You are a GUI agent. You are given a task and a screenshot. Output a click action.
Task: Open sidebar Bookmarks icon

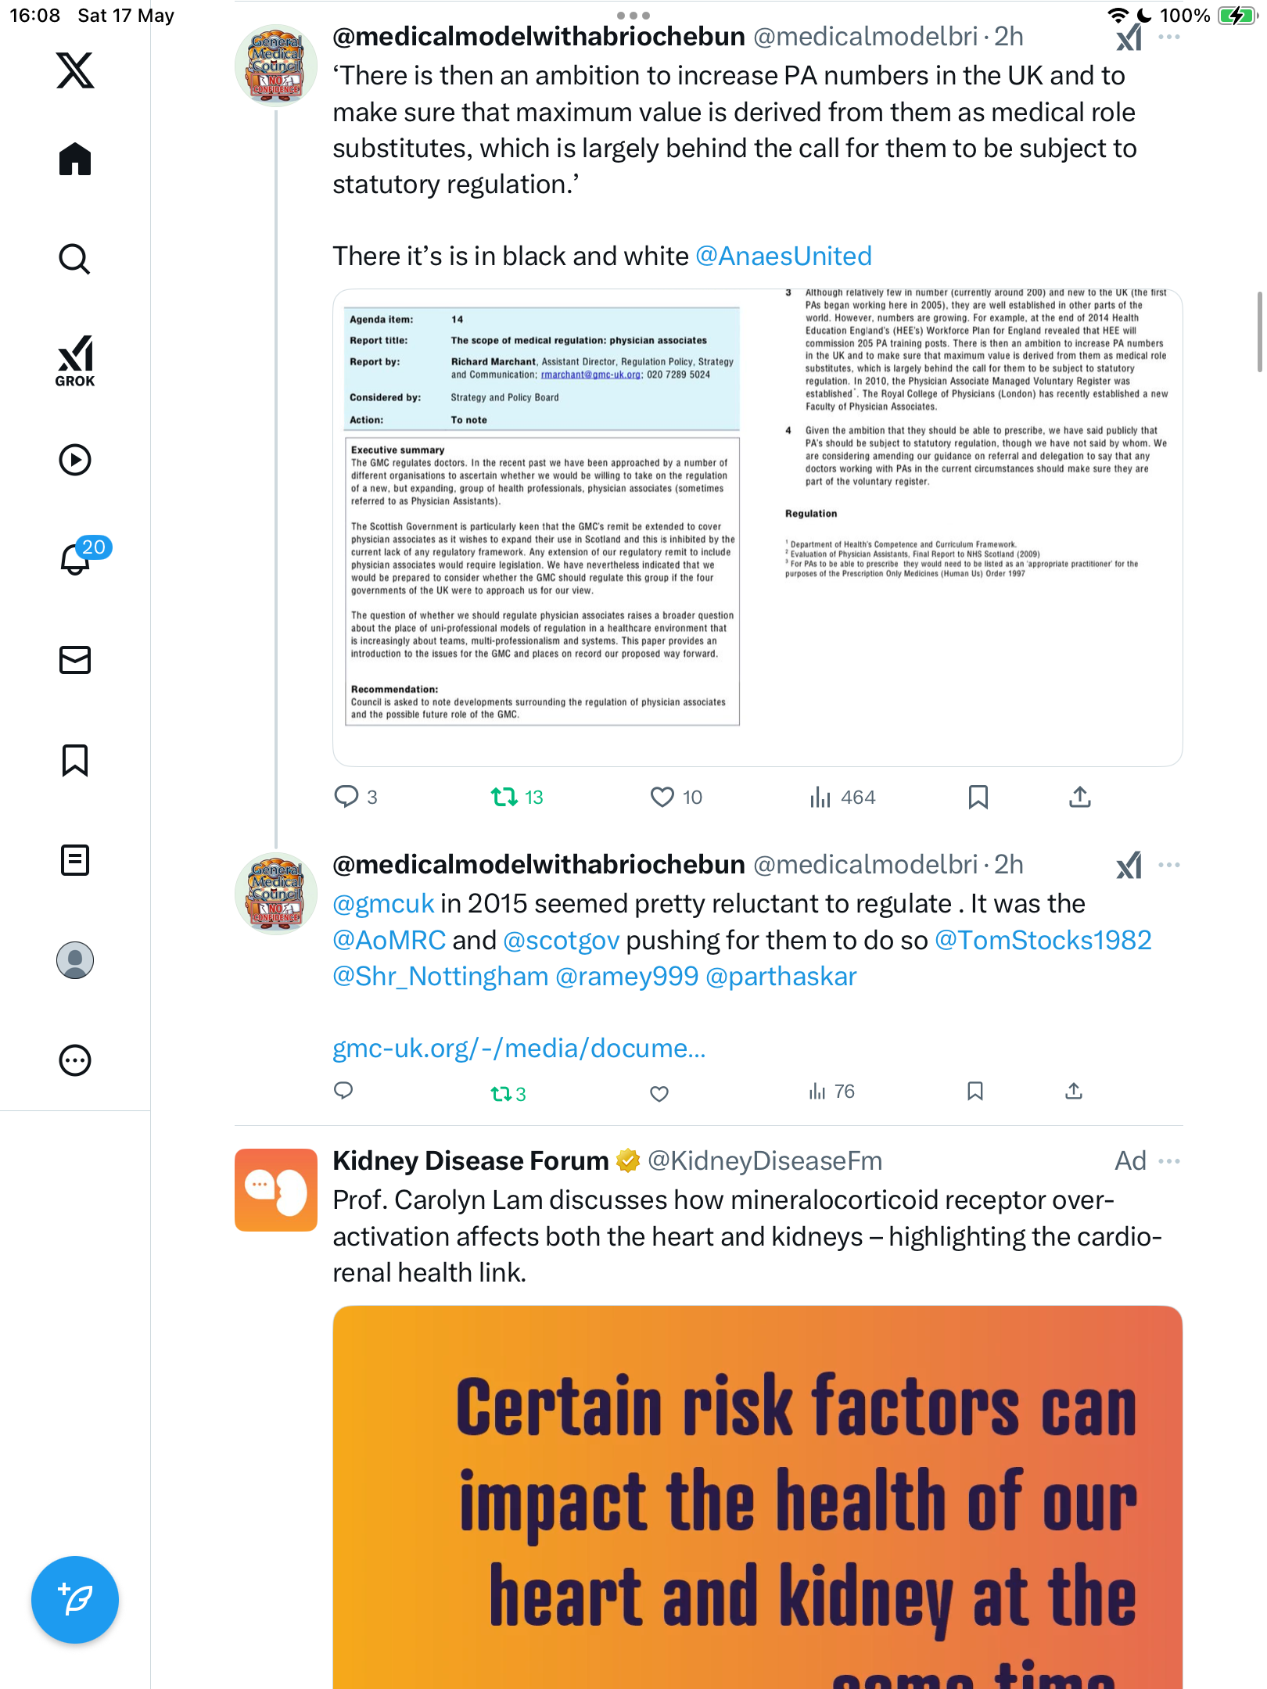pos(75,760)
